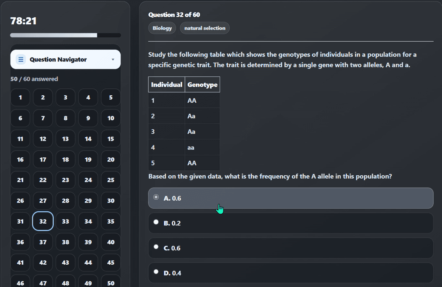The height and width of the screenshot is (287, 442).
Task: Click the Biology subject tag
Action: point(162,28)
